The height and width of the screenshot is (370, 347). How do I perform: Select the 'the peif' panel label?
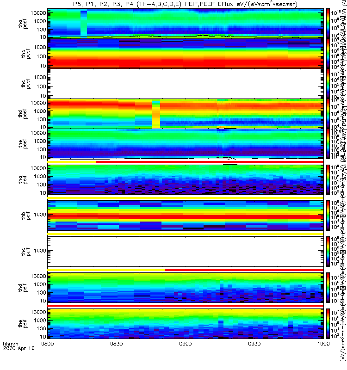click(23, 323)
